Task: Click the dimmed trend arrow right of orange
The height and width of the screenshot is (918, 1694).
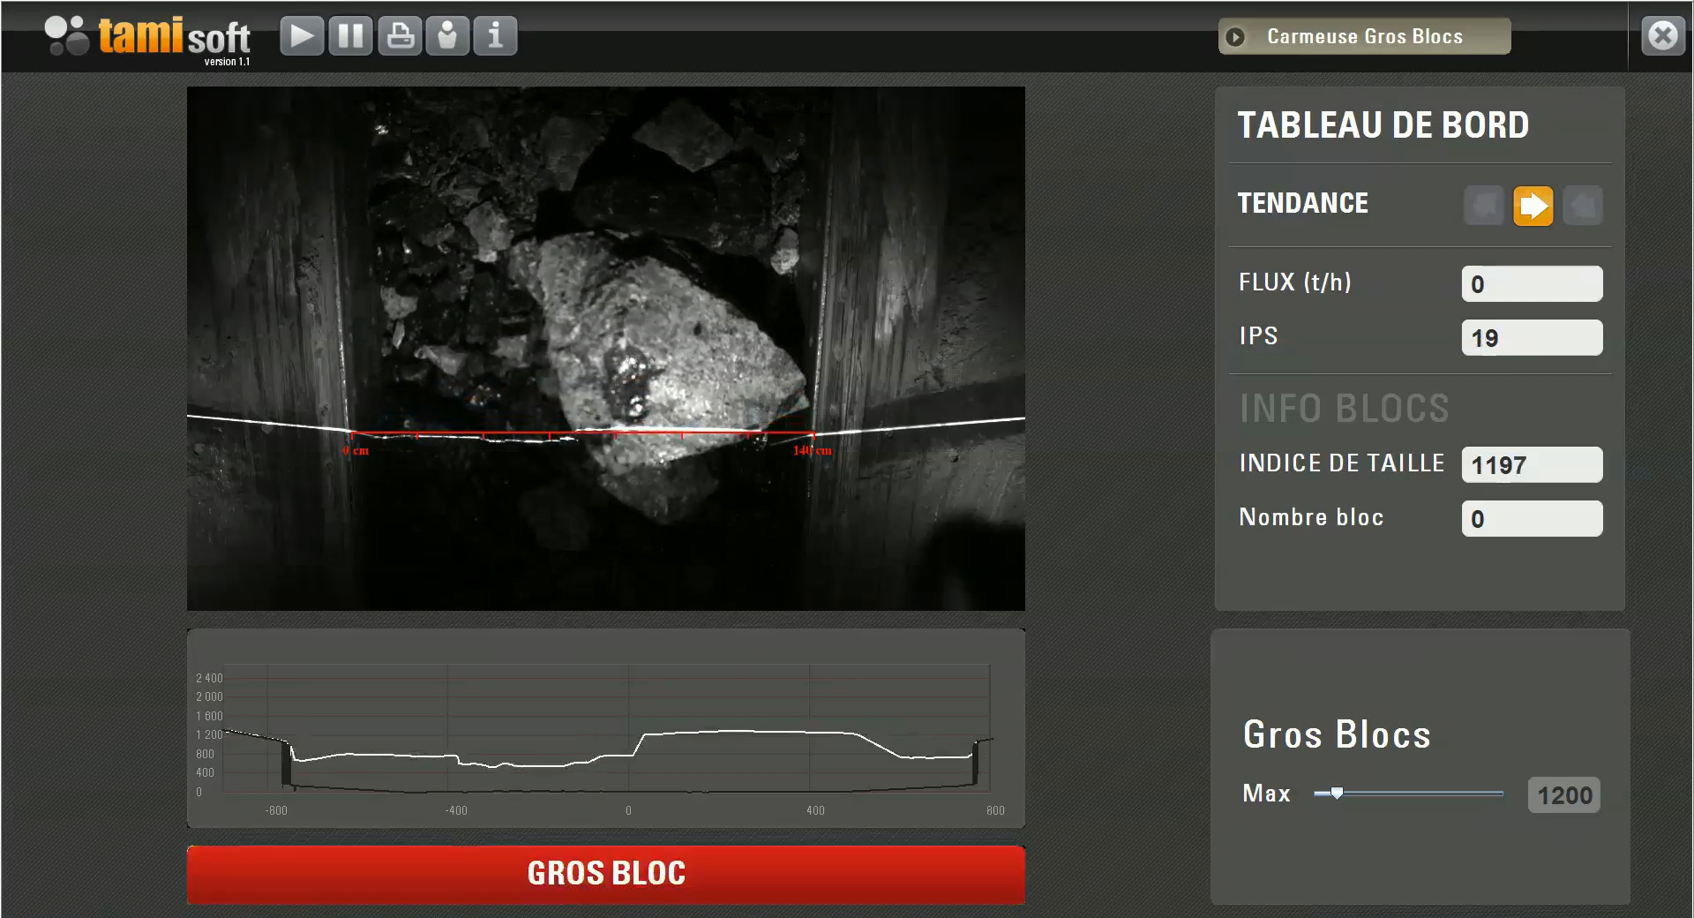Action: point(1582,207)
